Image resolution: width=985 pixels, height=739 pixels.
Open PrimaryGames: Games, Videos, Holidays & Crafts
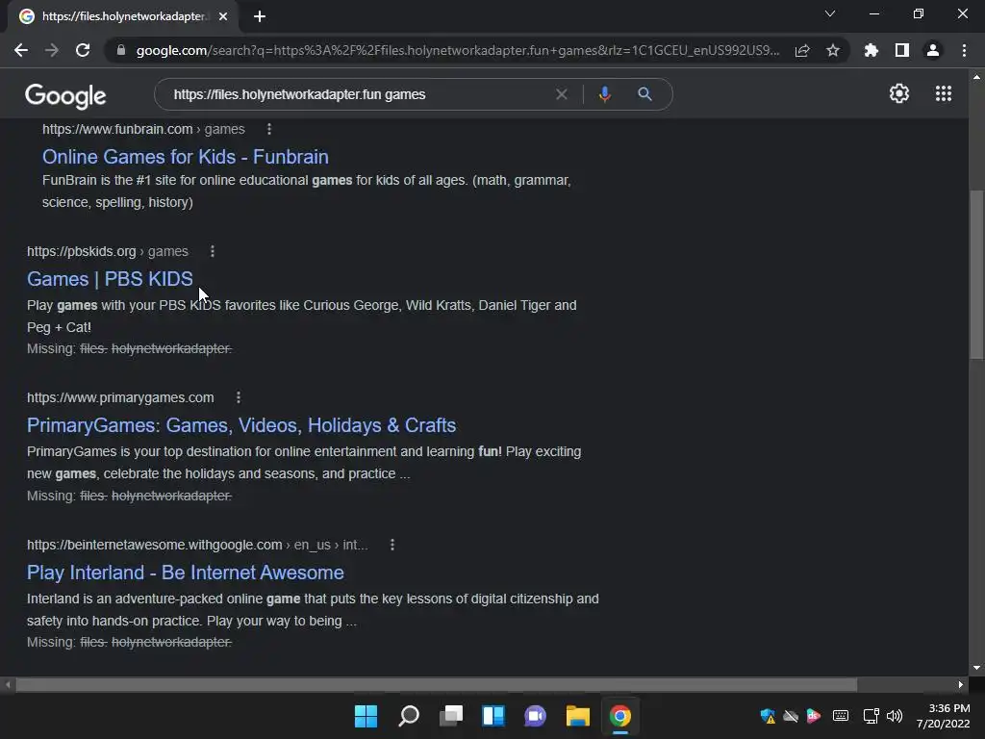pos(241,425)
